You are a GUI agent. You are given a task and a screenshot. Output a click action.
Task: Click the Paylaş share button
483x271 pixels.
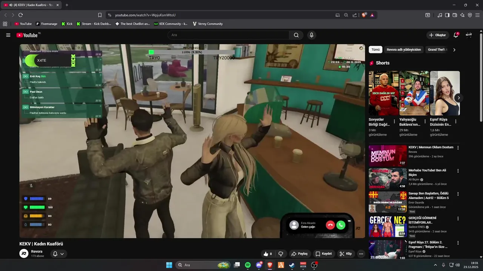[299, 254]
